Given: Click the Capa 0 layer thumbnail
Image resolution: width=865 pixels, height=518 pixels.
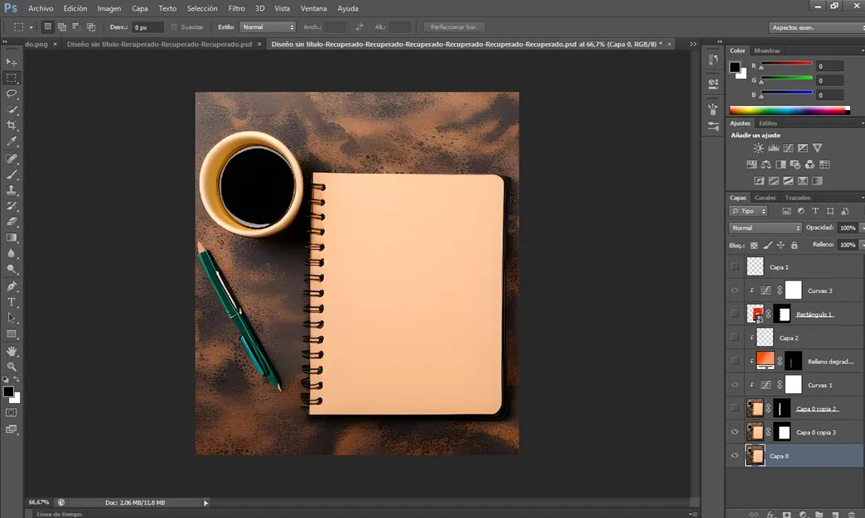Looking at the screenshot, I should pyautogui.click(x=755, y=456).
